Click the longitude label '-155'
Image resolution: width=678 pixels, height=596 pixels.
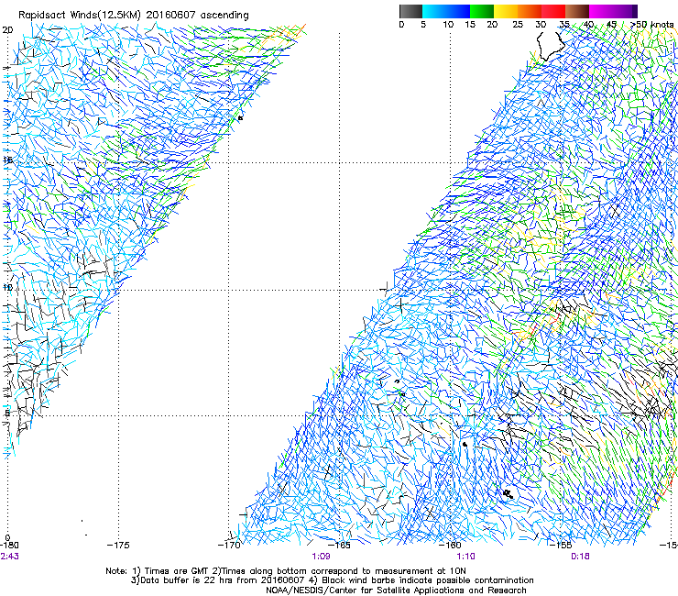561,545
